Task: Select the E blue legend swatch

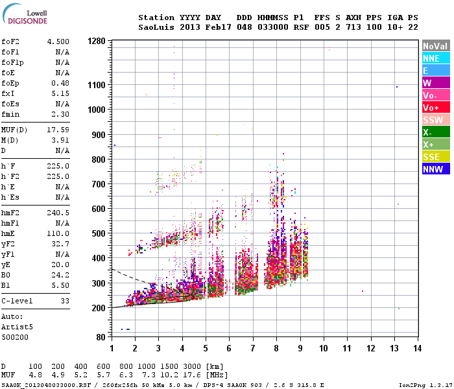Action: pyautogui.click(x=436, y=70)
